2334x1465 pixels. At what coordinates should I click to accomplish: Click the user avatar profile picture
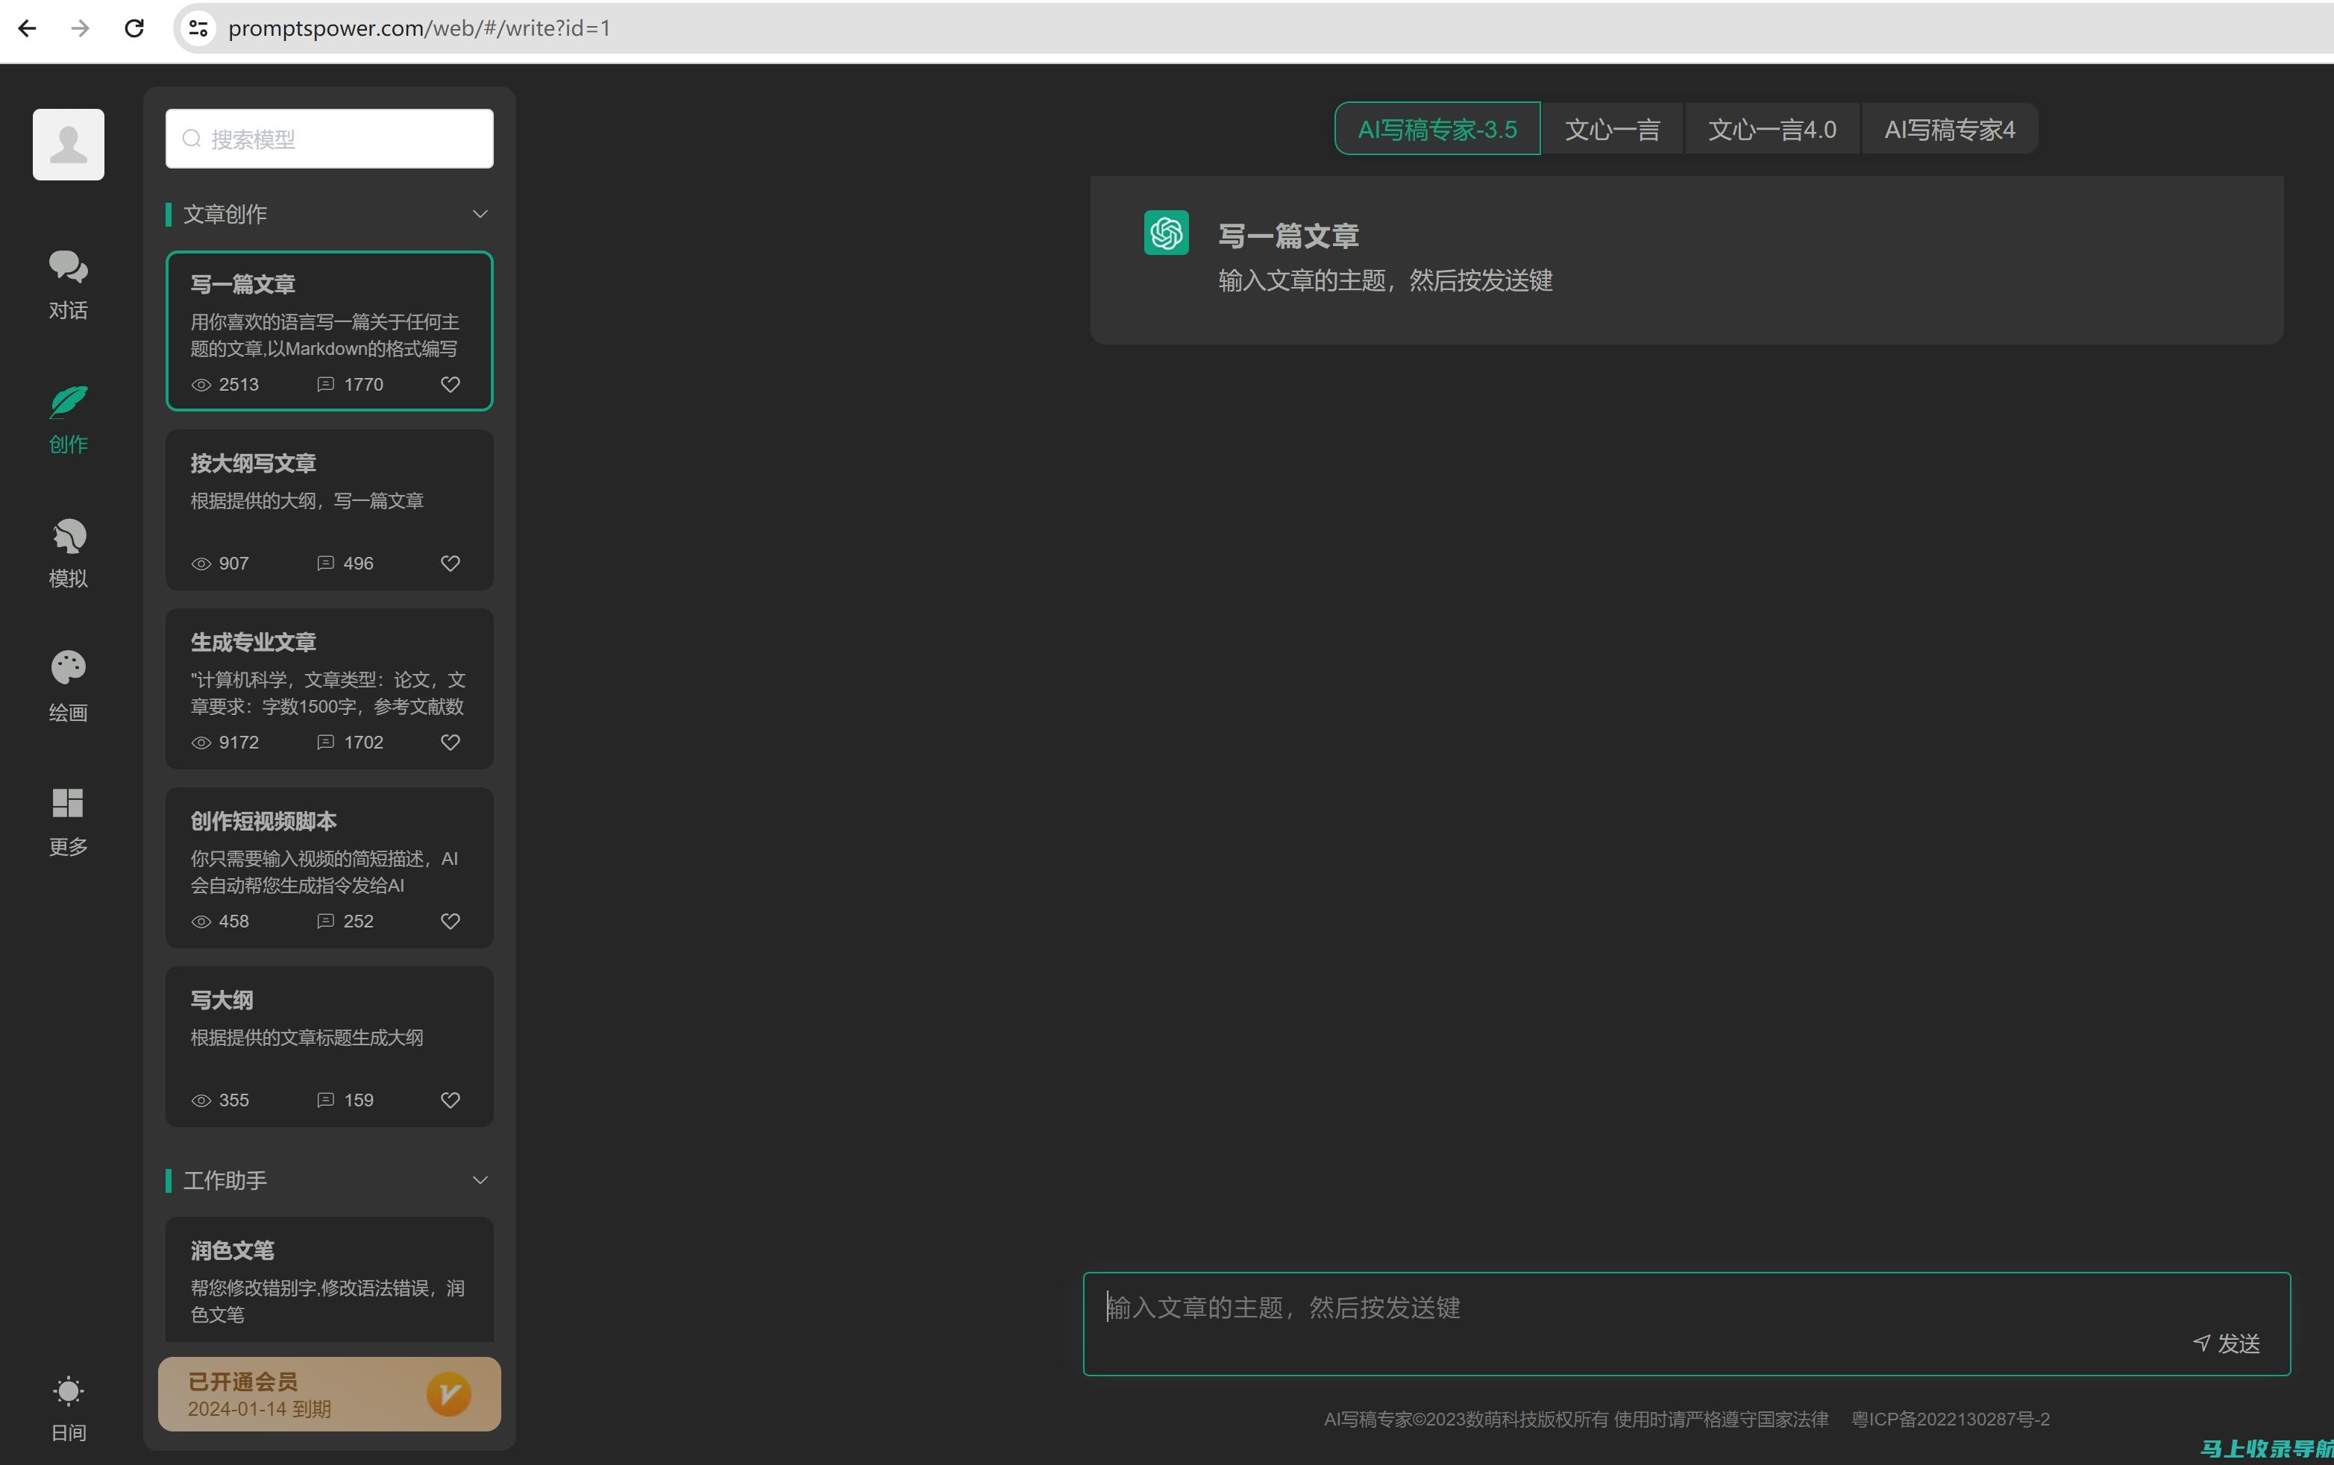[x=69, y=145]
